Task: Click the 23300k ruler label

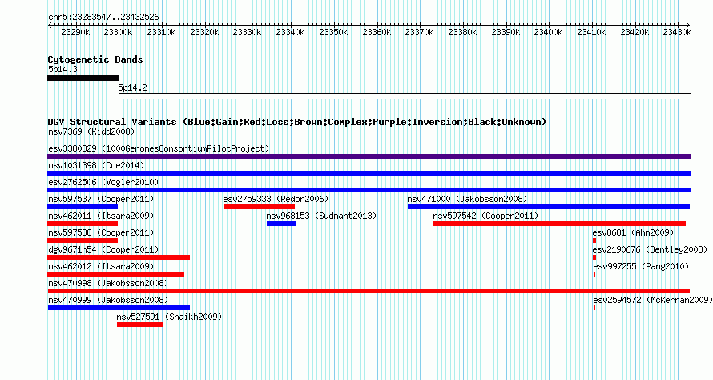Action: coord(119,32)
